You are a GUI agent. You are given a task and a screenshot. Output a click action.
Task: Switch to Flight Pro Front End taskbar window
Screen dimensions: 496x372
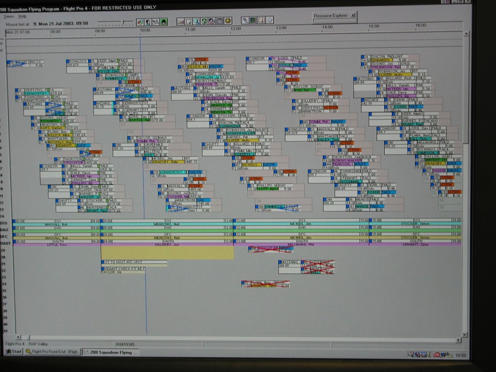pos(53,352)
